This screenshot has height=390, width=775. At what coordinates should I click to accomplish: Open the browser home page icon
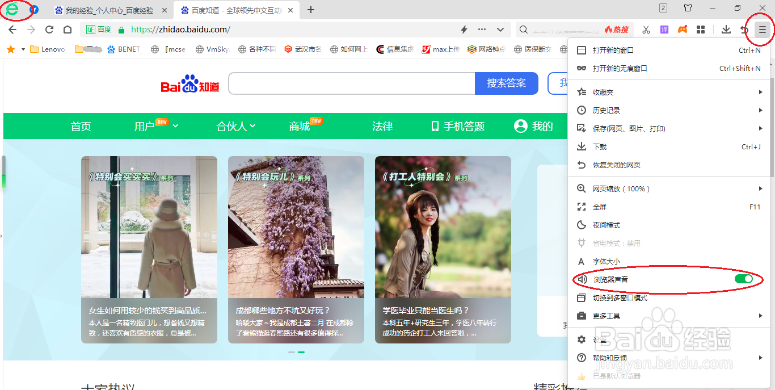click(67, 30)
